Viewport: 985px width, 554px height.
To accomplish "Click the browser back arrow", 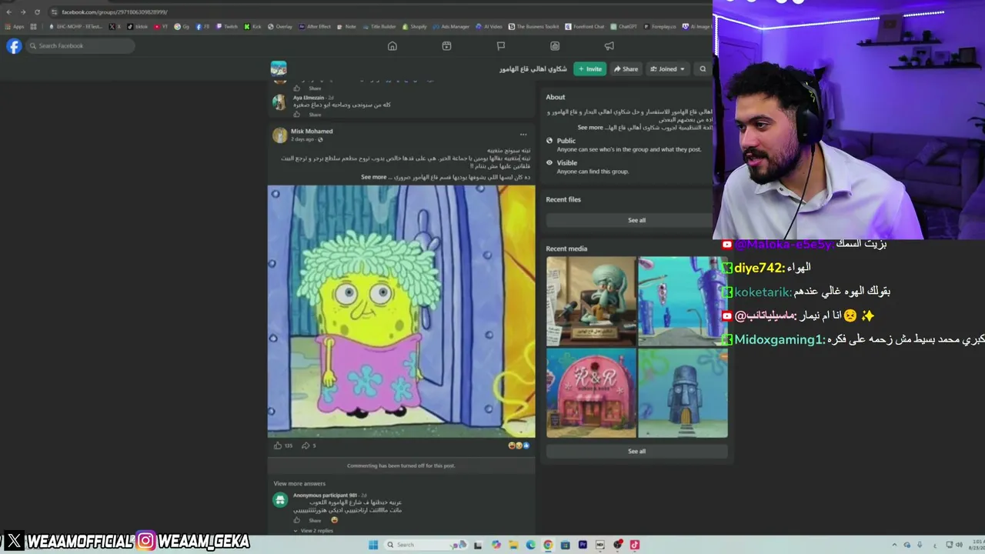I will pyautogui.click(x=8, y=12).
